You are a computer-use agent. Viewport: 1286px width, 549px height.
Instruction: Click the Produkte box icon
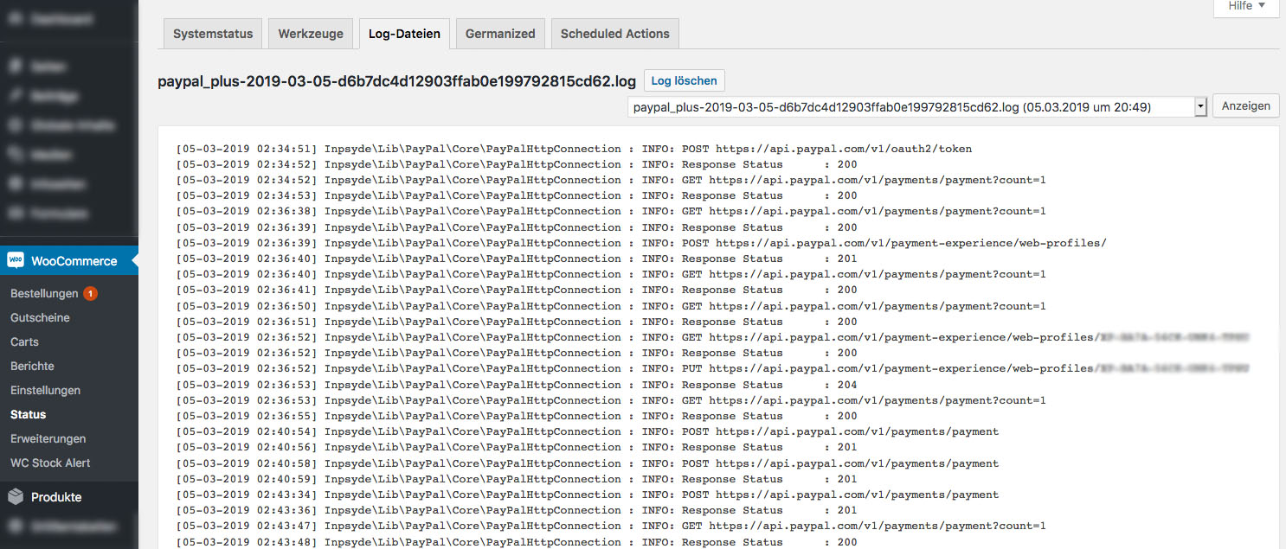(16, 497)
